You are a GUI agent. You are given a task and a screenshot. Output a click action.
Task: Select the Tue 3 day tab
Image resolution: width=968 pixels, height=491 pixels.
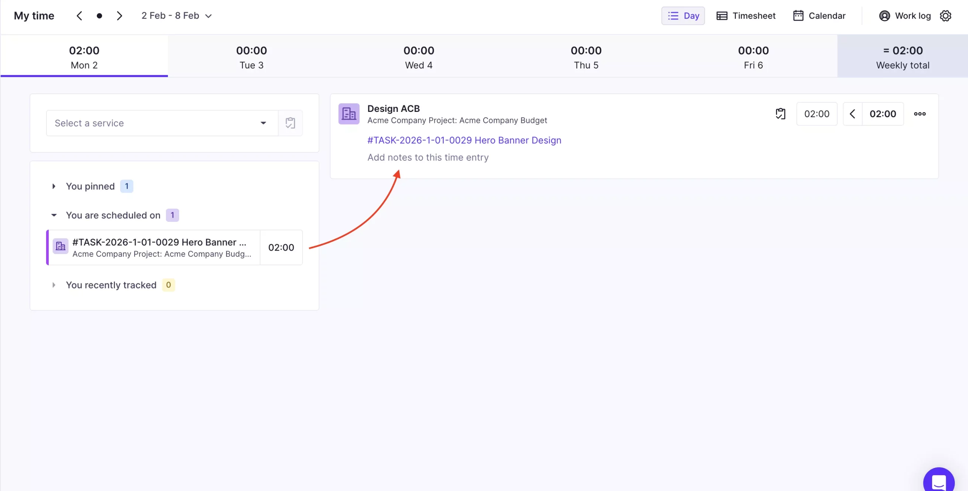[251, 57]
